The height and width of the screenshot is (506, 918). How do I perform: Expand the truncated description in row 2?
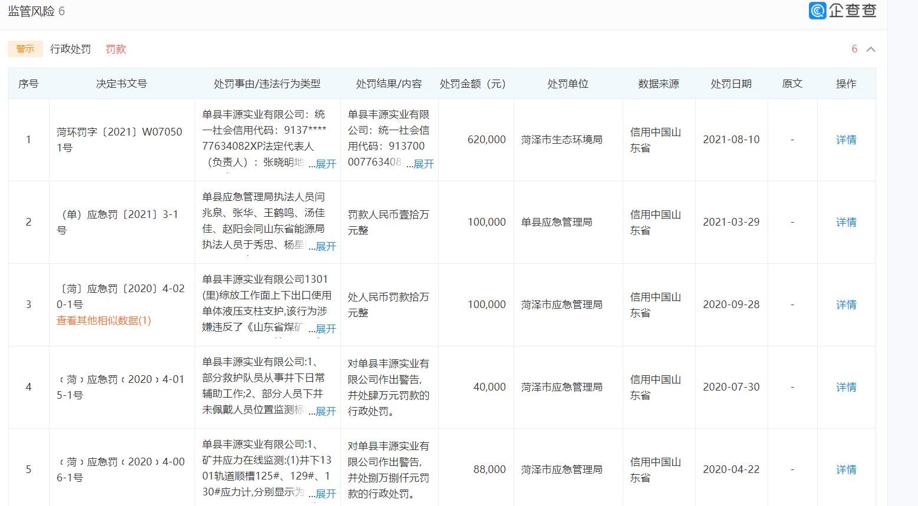pyautogui.click(x=325, y=247)
